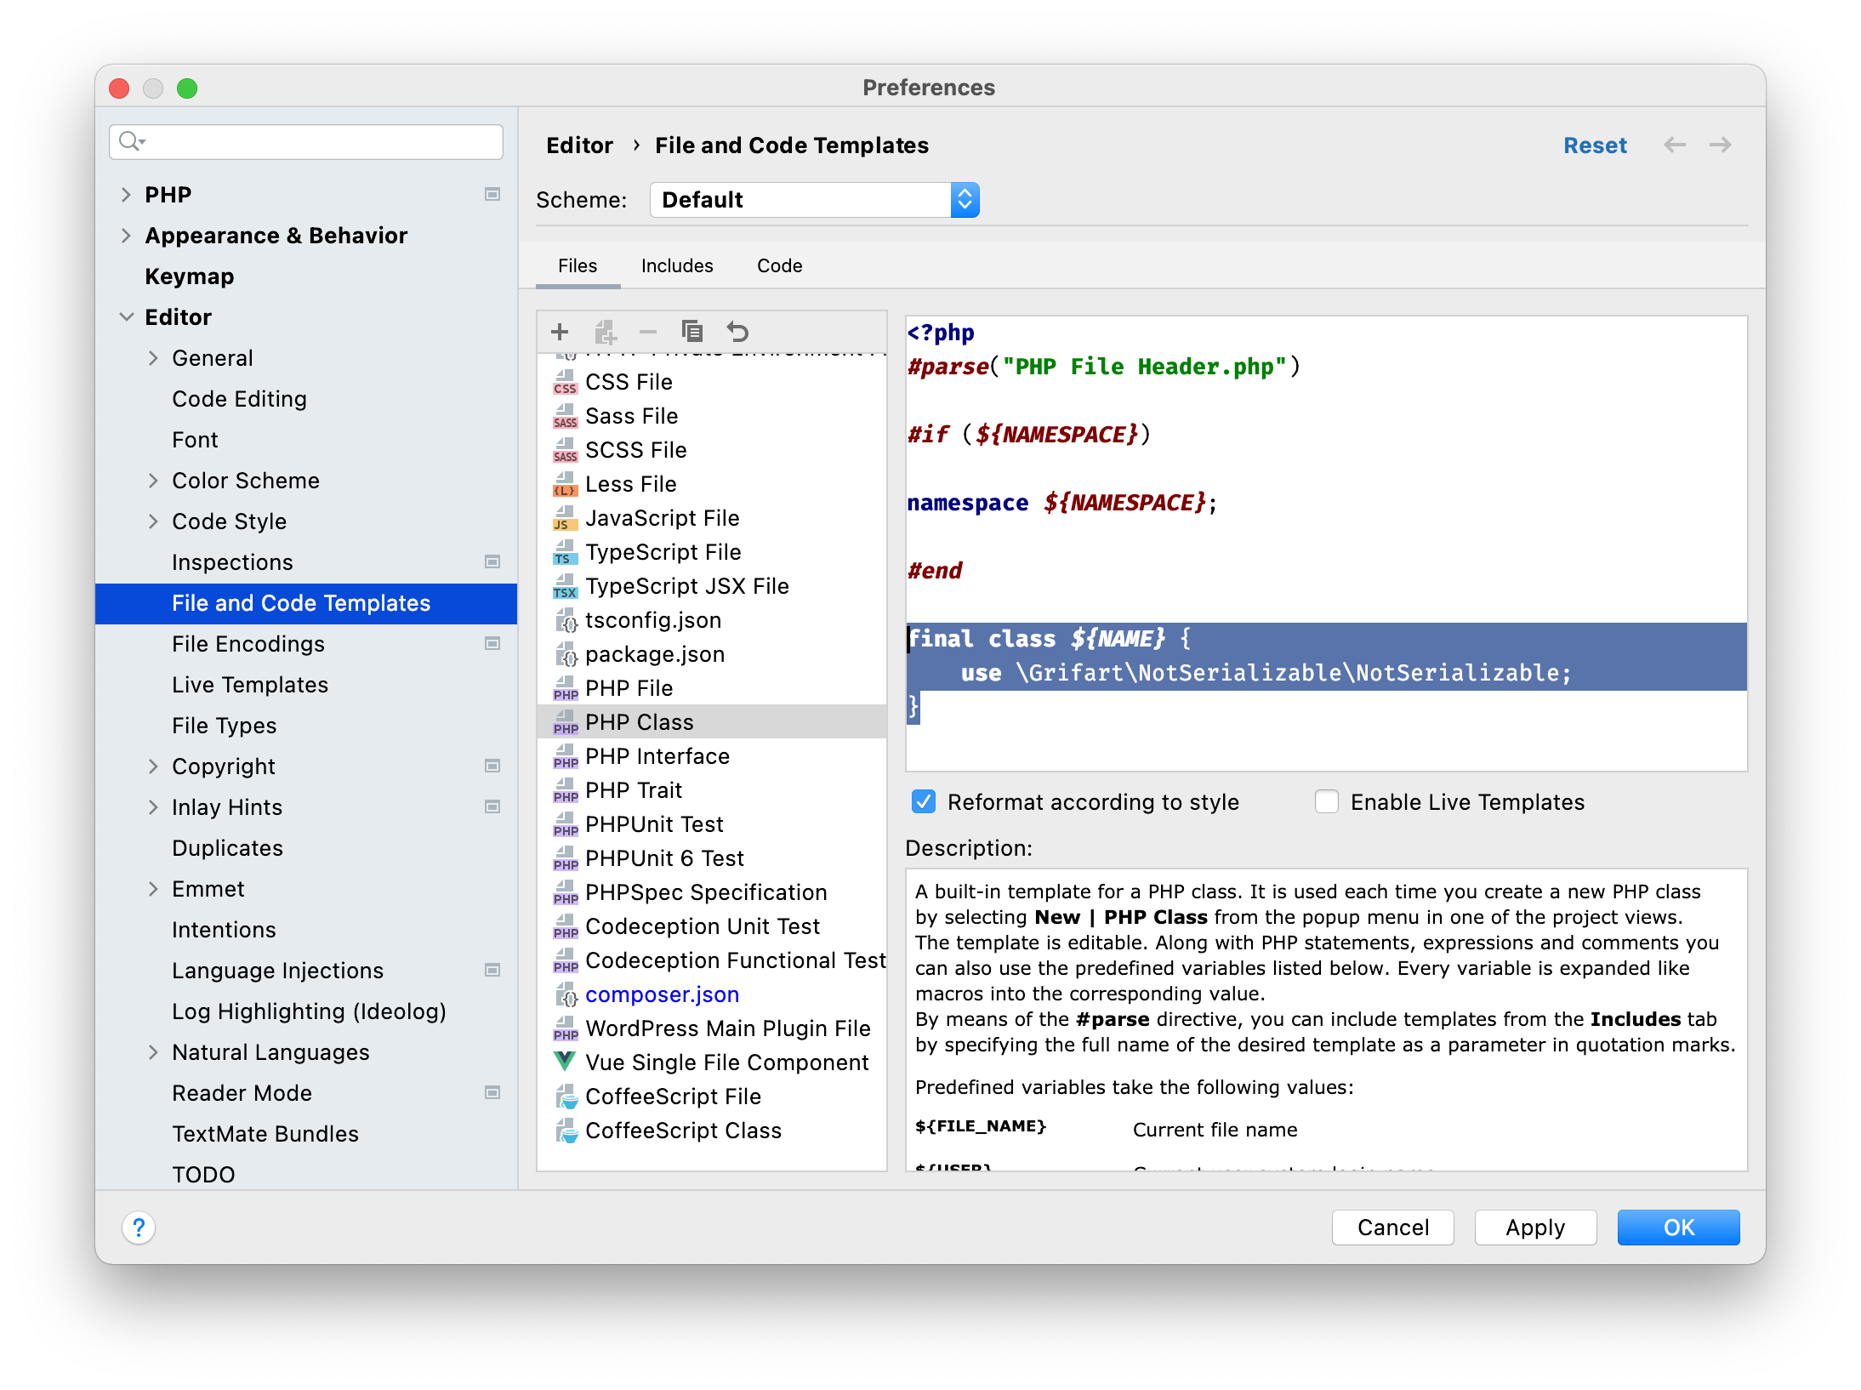Expand Appearance & Behavior settings
The width and height of the screenshot is (1861, 1390).
[127, 236]
